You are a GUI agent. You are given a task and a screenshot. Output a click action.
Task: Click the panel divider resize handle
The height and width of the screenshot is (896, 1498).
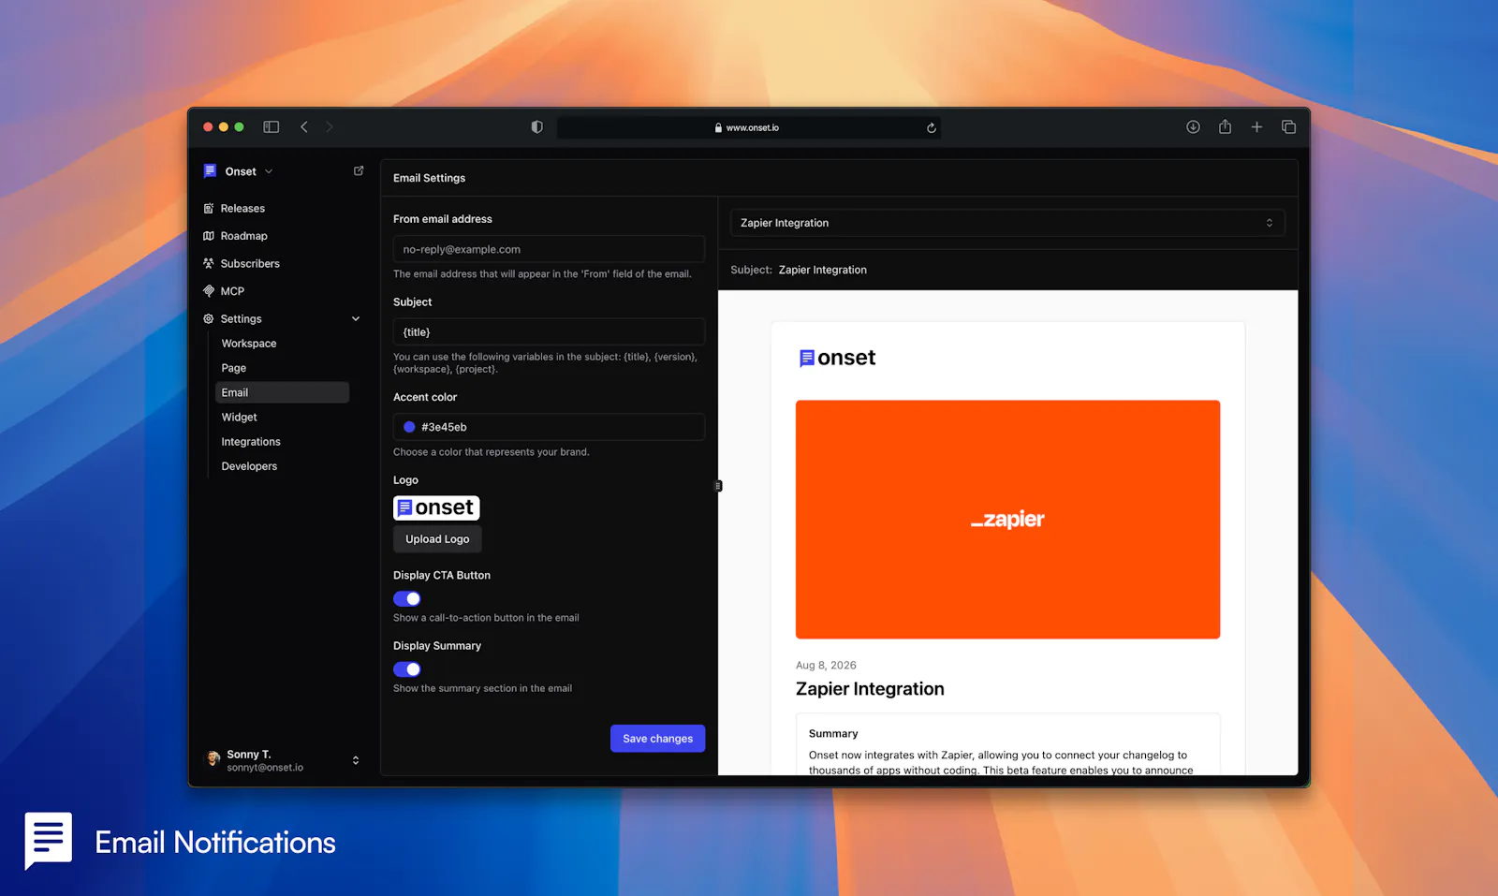[x=718, y=486]
